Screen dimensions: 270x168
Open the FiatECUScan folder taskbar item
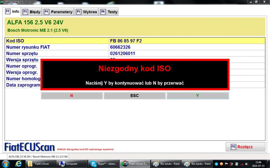click(41, 164)
